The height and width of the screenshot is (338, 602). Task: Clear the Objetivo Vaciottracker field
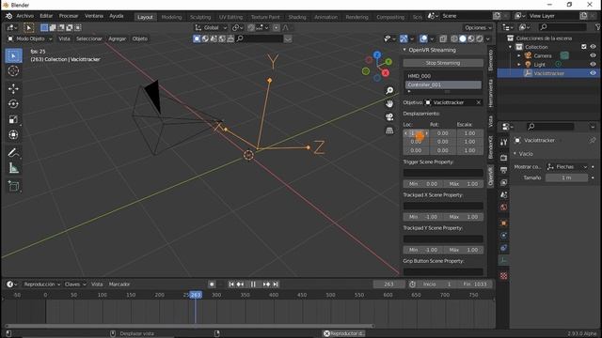[479, 102]
